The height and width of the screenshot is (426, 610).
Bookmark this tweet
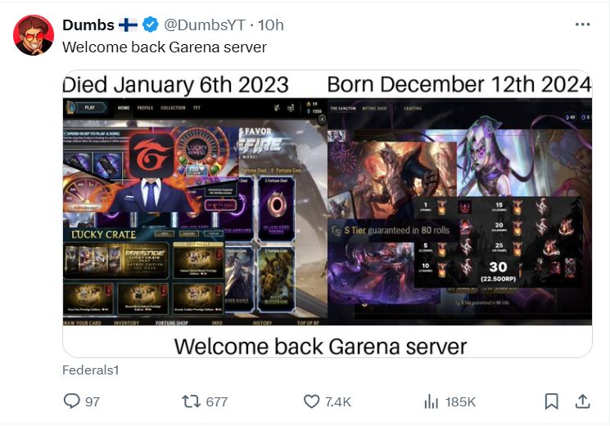[x=551, y=401]
